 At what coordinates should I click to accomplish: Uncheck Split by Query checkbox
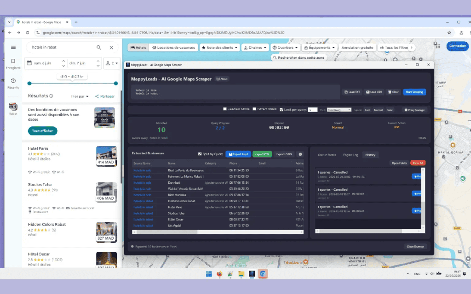click(x=200, y=154)
